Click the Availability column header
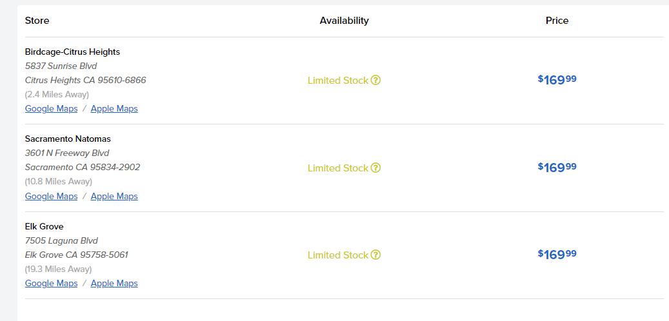 [344, 21]
